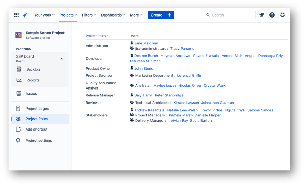Click the user icon beside John Stone
This screenshot has height=186, width=304.
point(132,68)
